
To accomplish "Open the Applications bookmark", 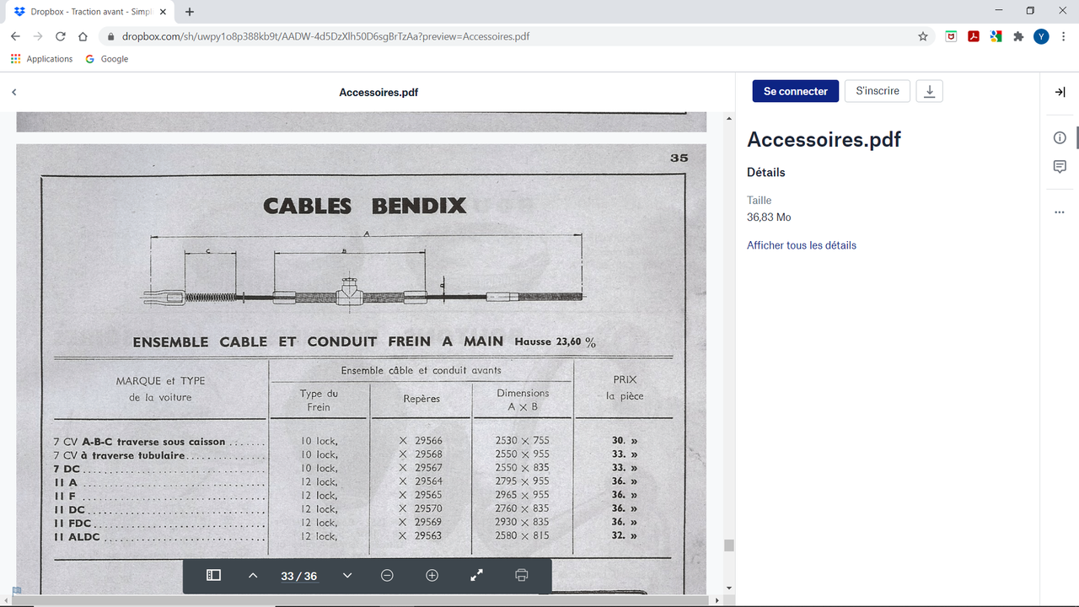I will point(41,59).
